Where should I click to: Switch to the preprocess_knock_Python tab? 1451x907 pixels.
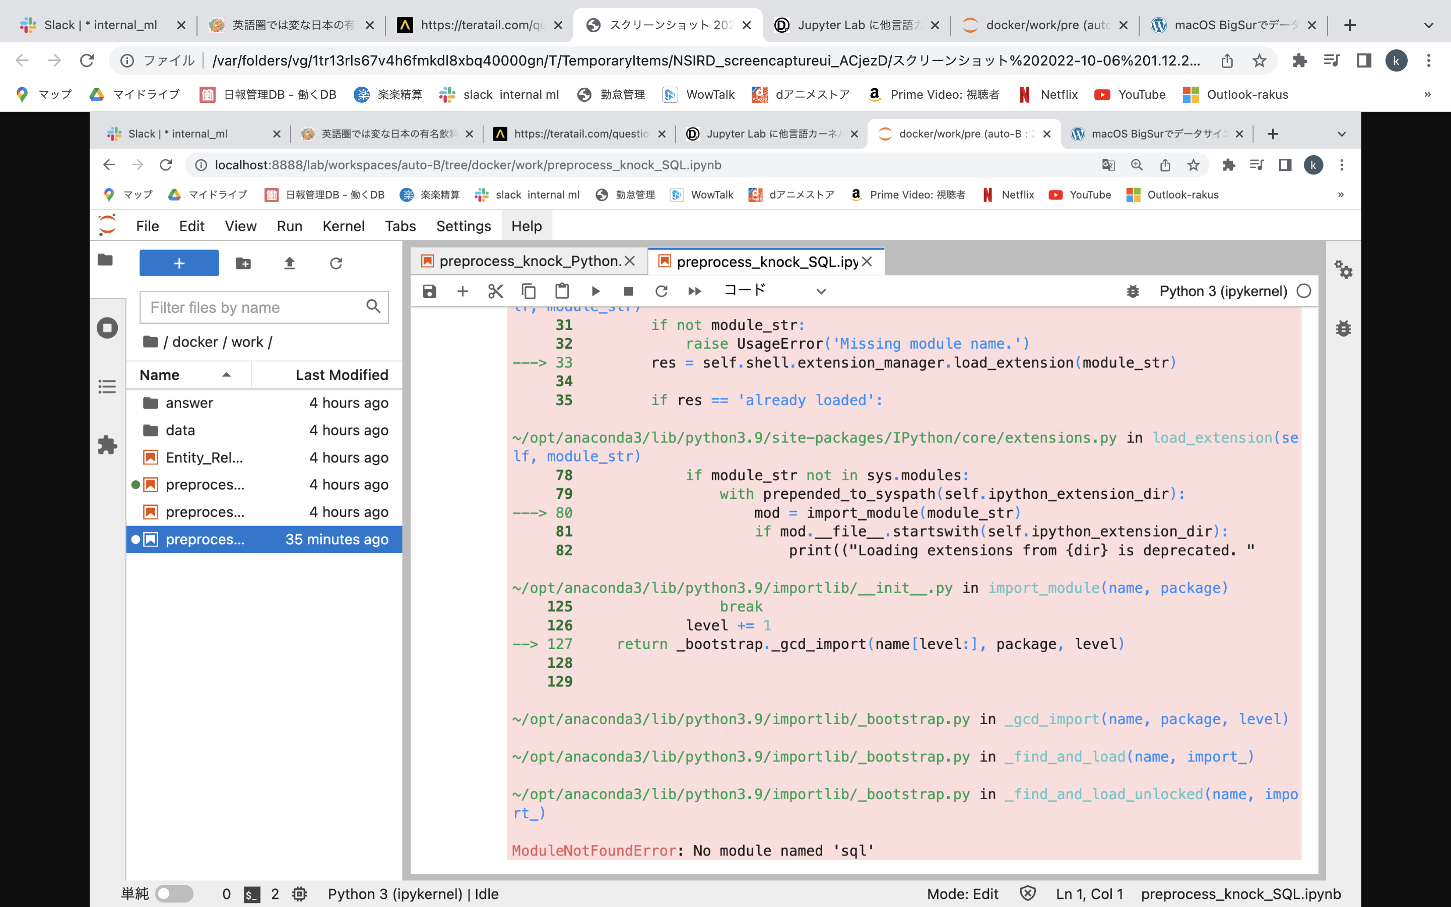click(526, 262)
